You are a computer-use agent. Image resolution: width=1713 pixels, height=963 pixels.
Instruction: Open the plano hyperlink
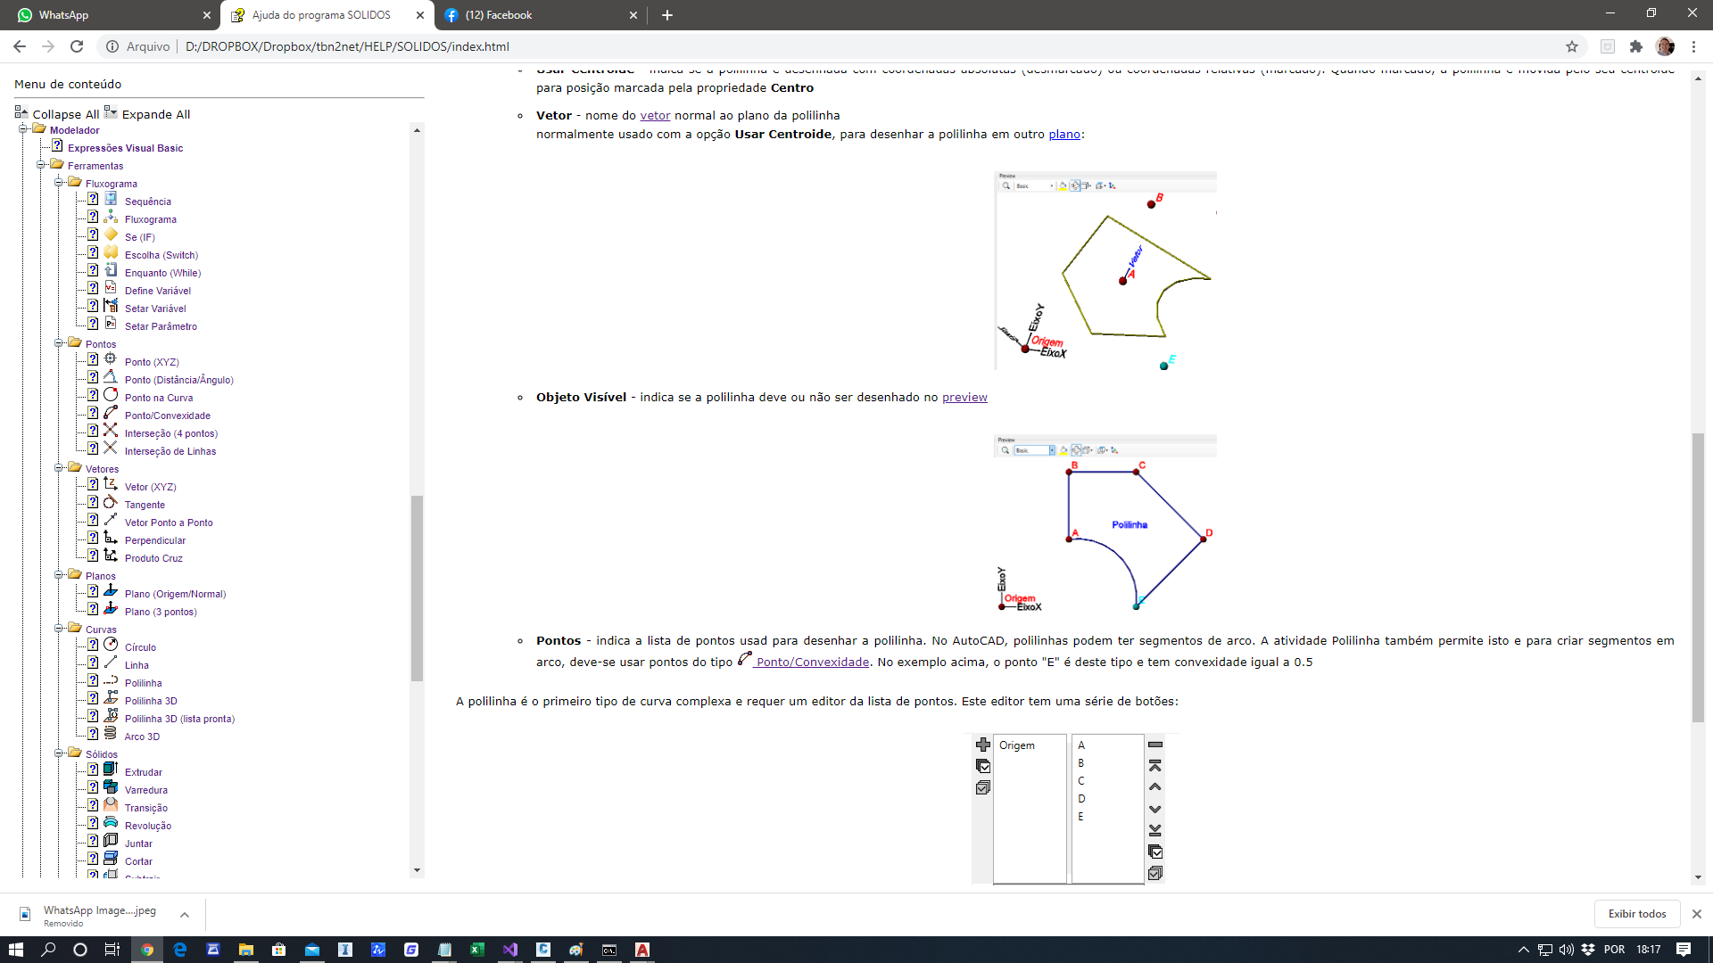(1064, 134)
